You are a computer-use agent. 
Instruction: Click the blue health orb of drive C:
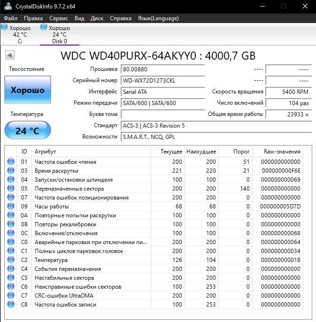[4, 27]
